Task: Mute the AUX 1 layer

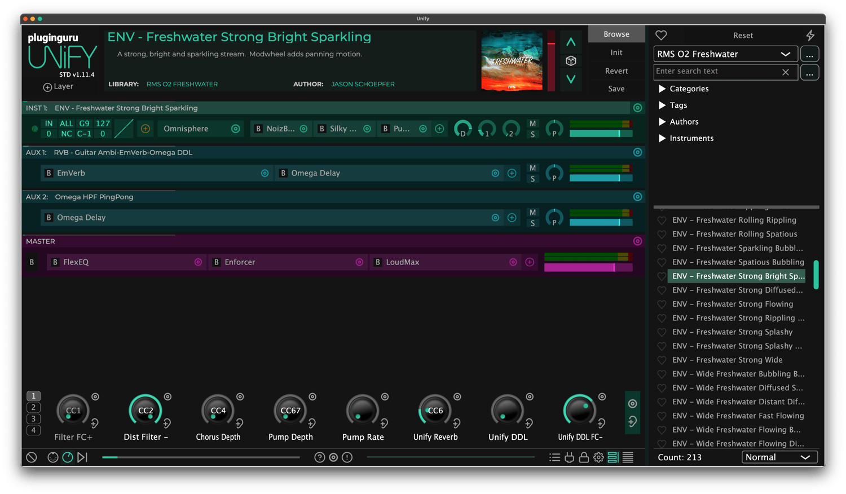Action: tap(532, 168)
